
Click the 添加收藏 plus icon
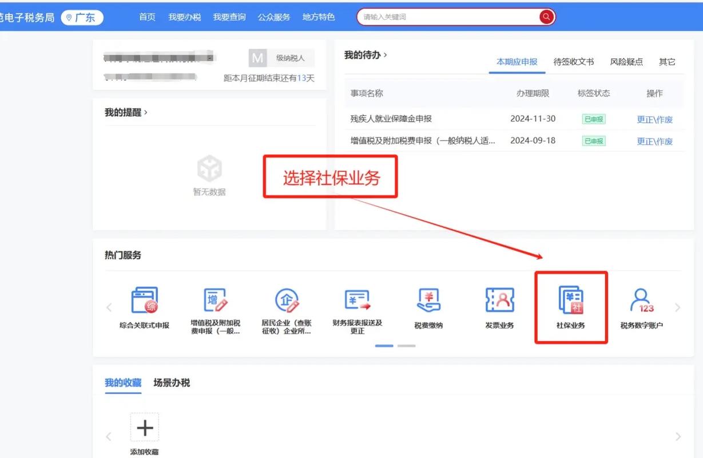click(145, 427)
